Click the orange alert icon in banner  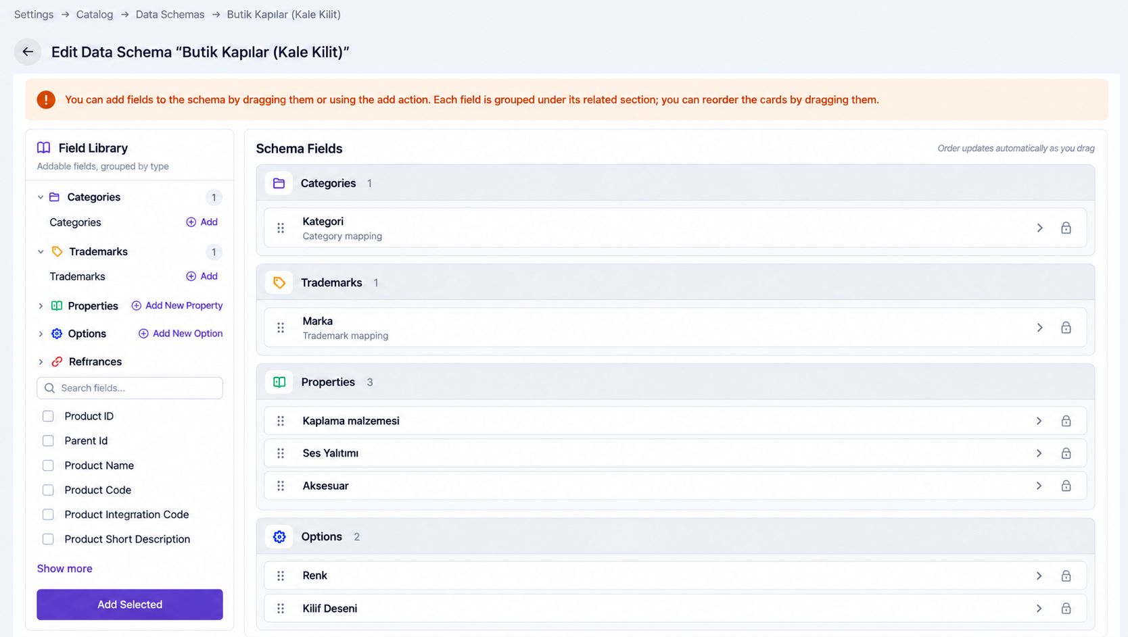(46, 99)
